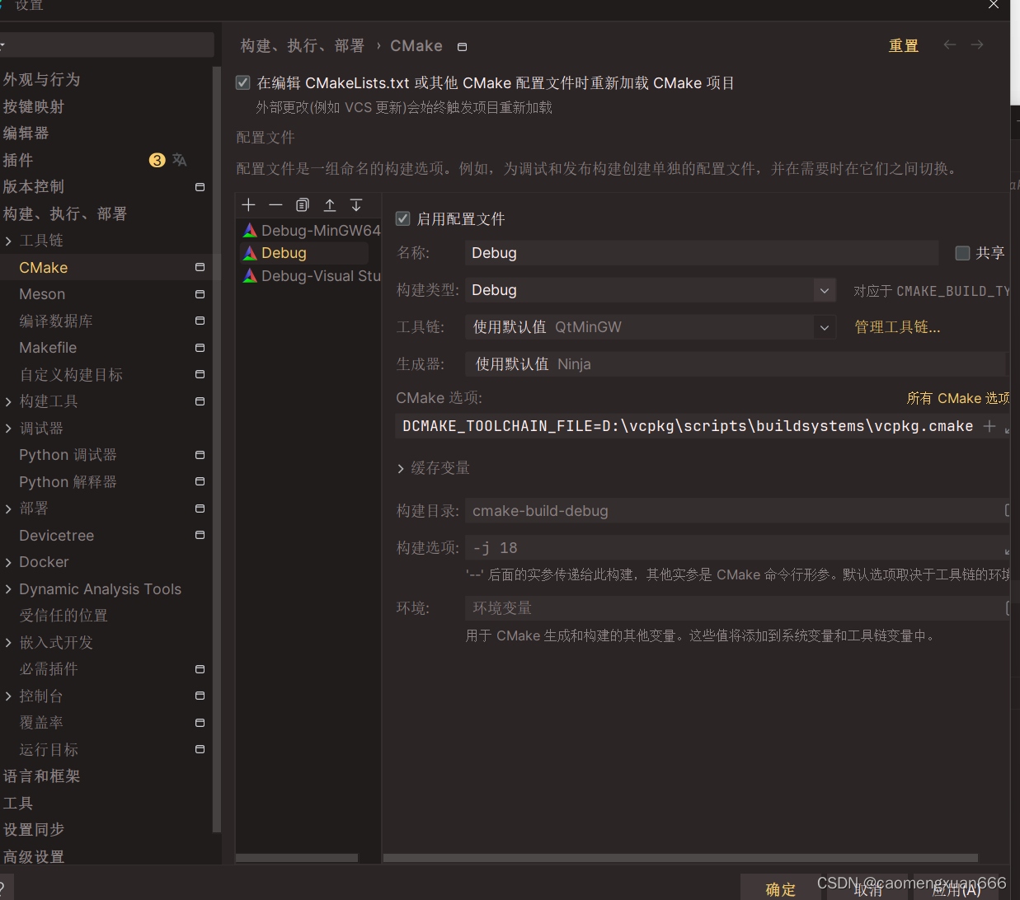Open 管理工具链 link
This screenshot has width=1020, height=900.
pos(897,326)
